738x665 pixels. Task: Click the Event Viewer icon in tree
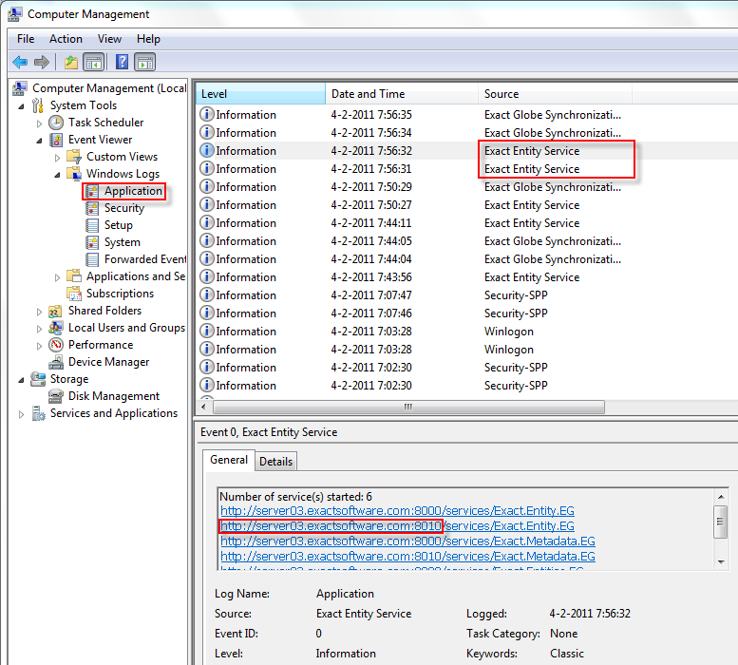click(x=56, y=140)
